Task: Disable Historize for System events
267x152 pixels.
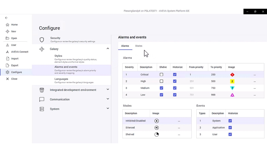Action: (230, 121)
